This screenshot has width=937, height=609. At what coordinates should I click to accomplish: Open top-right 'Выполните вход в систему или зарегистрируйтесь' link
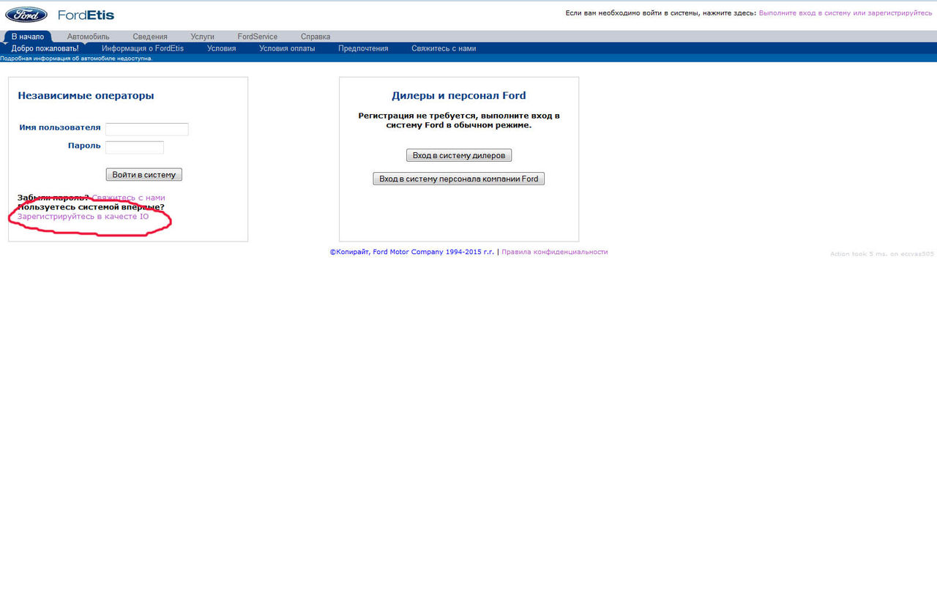point(845,13)
